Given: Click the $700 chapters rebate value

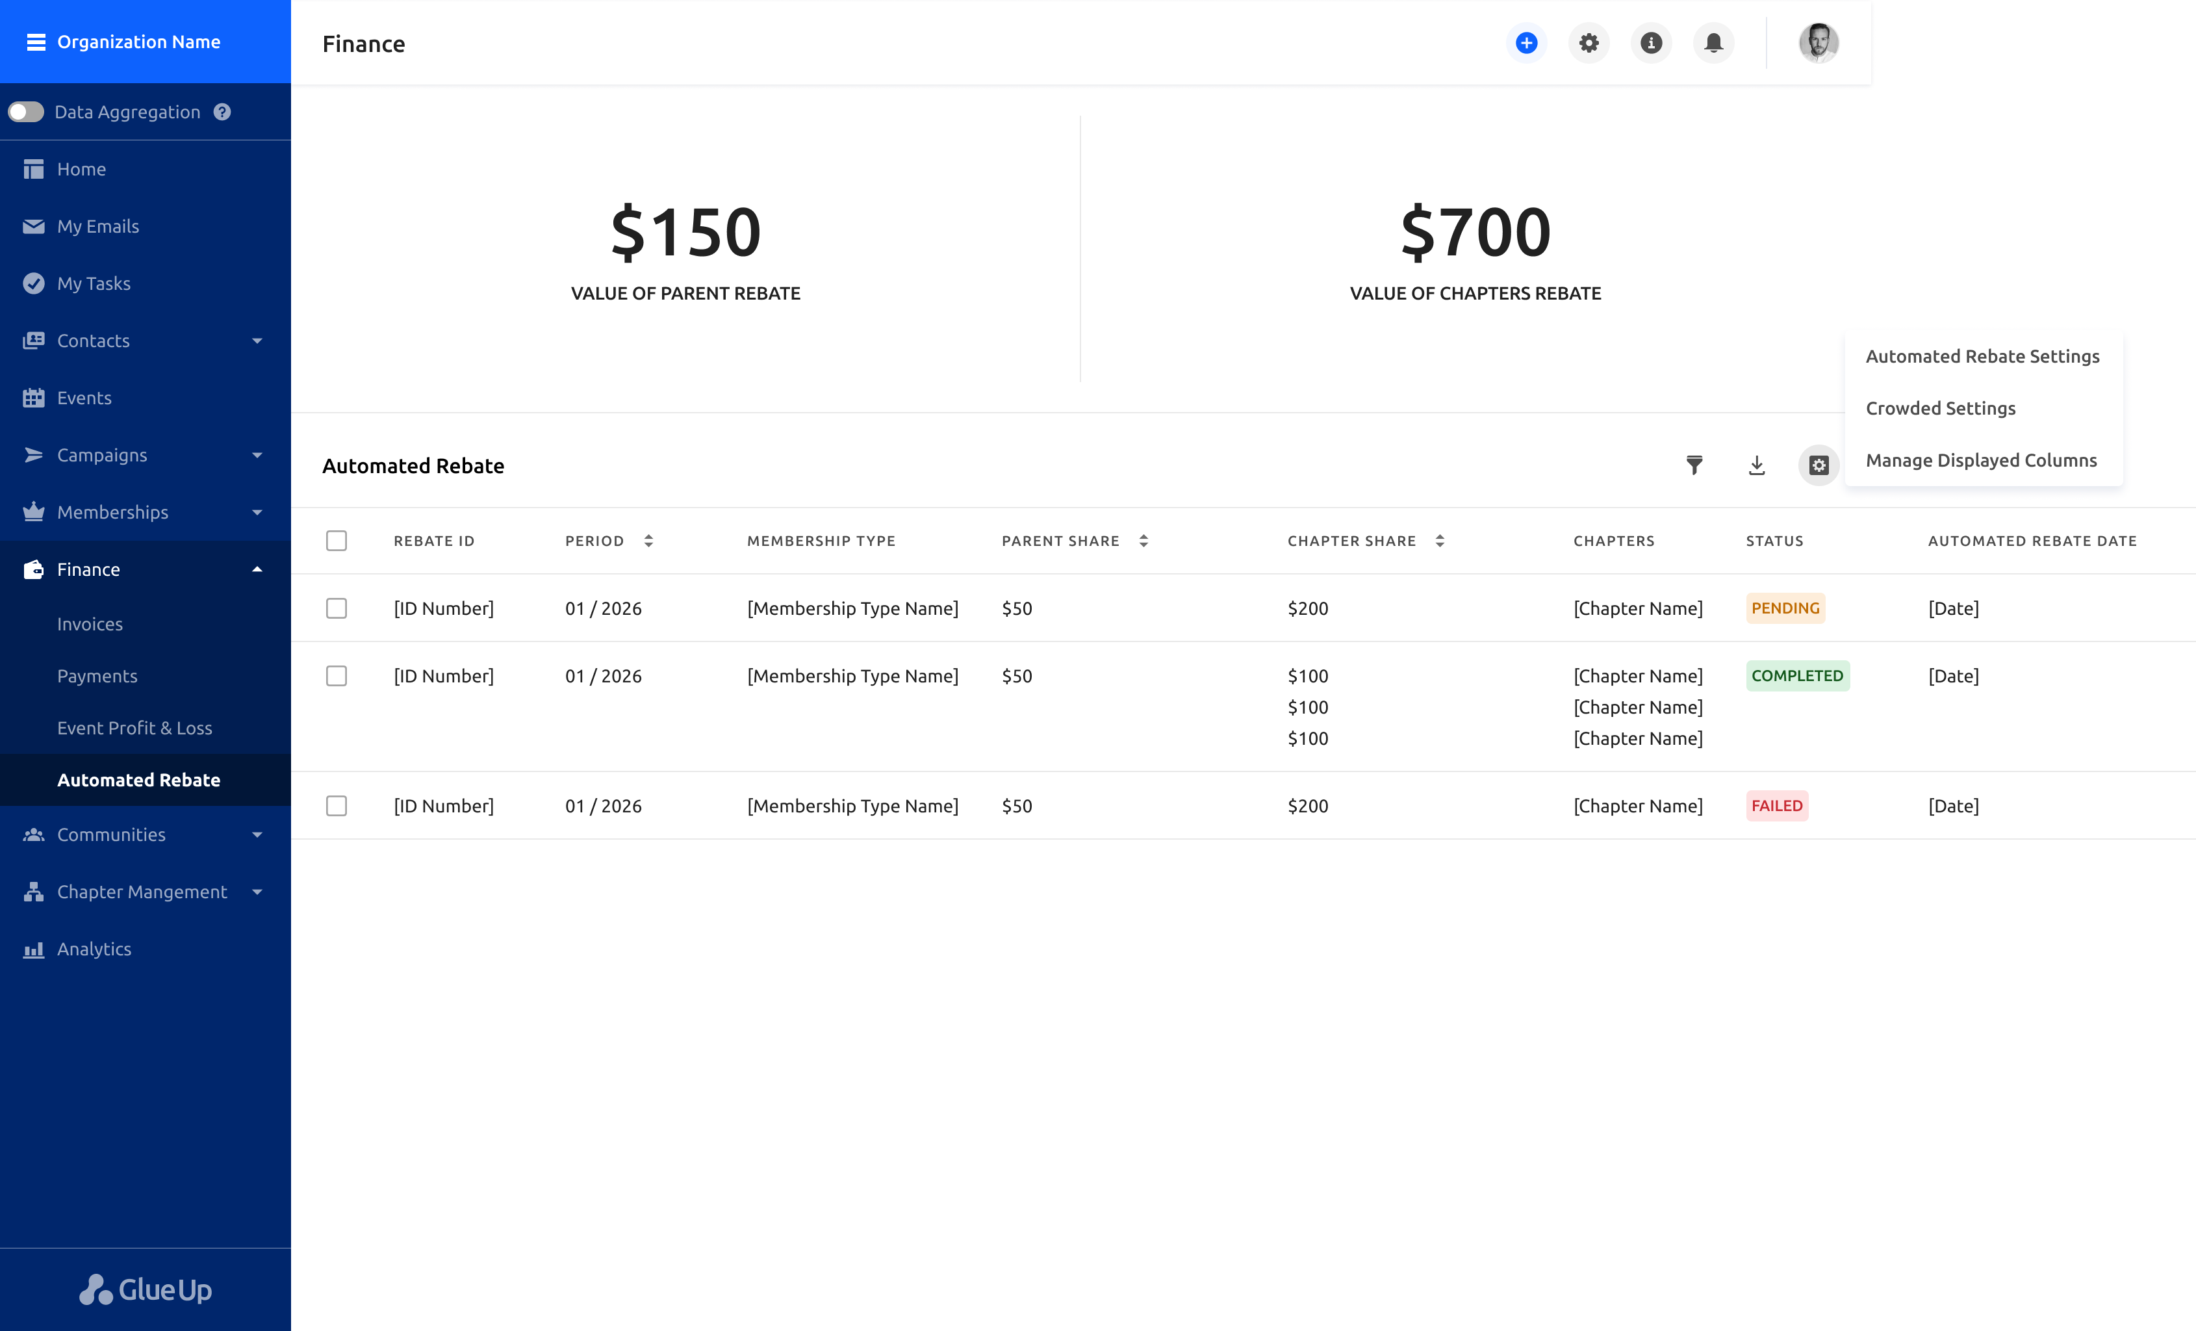Looking at the screenshot, I should tap(1475, 232).
